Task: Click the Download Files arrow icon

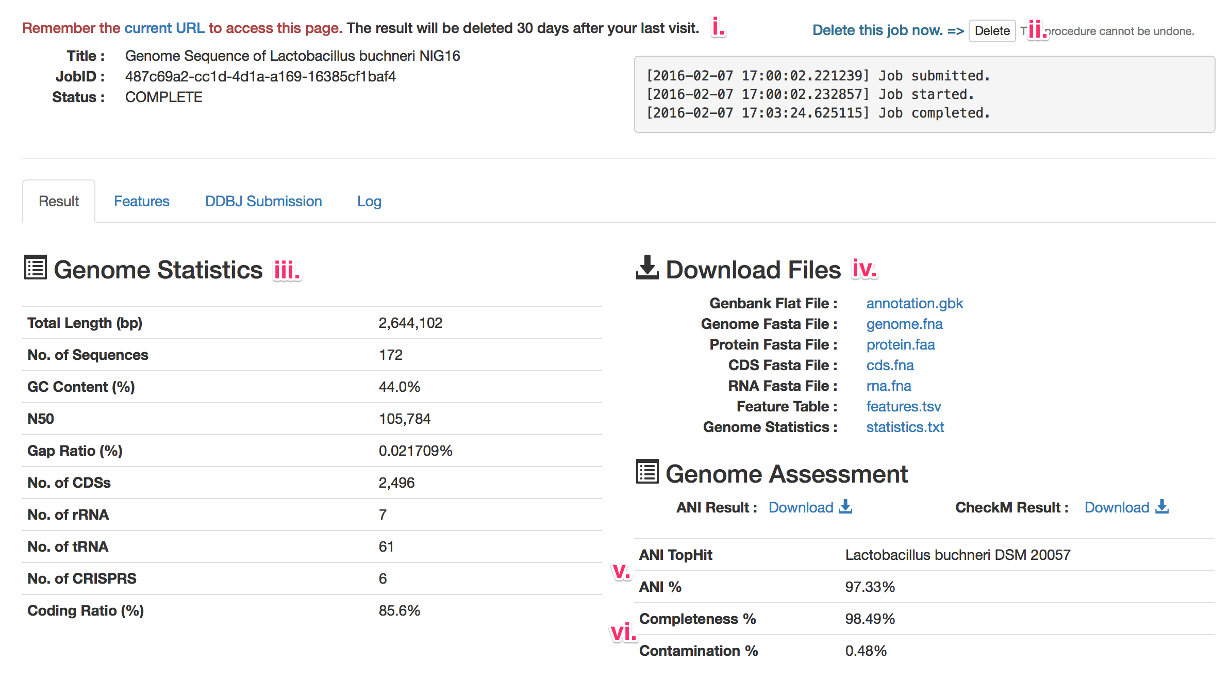Action: 647,267
